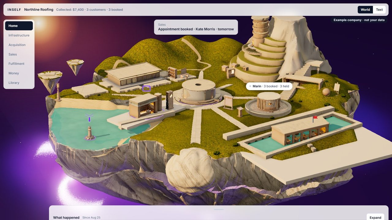Select the stone sphere near the mountain
This screenshot has height=220, width=392.
(x=326, y=92)
